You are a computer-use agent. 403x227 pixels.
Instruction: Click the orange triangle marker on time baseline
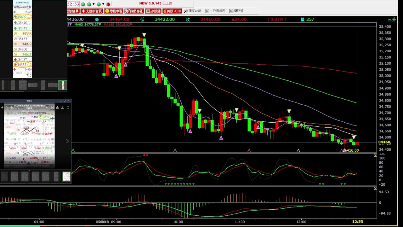coord(249,151)
